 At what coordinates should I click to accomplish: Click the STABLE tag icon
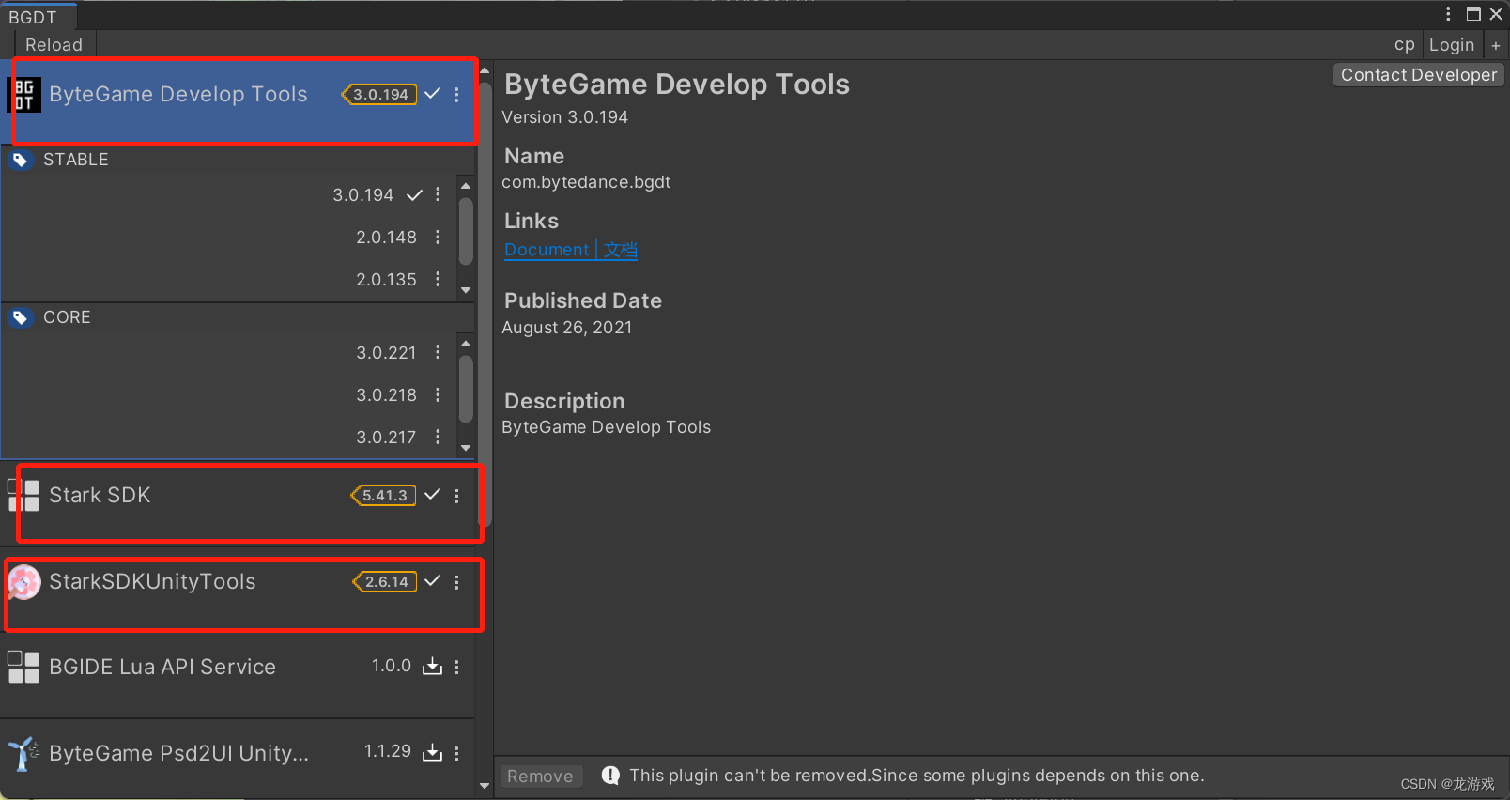point(20,161)
